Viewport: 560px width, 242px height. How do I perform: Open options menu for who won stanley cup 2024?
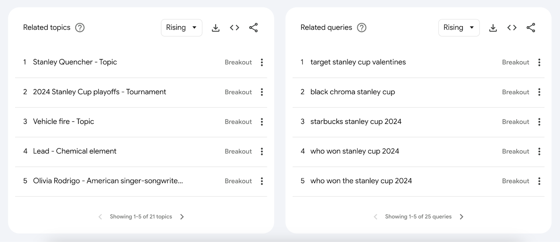[x=539, y=151]
